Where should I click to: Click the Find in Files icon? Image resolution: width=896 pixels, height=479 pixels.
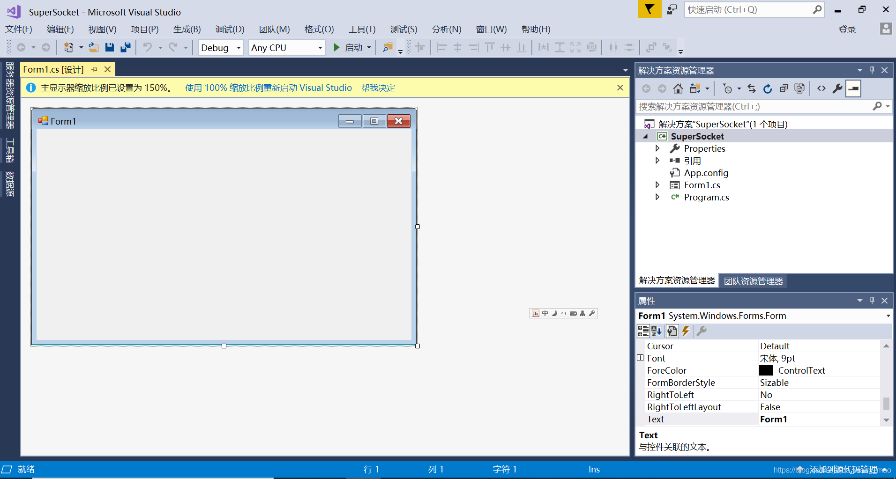coord(388,47)
